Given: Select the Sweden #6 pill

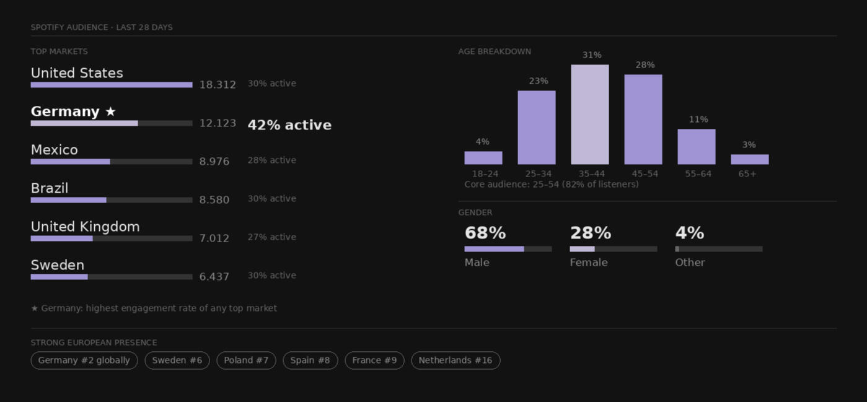Looking at the screenshot, I should tap(177, 360).
